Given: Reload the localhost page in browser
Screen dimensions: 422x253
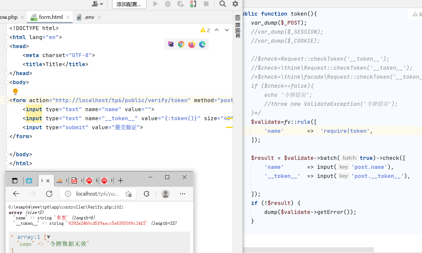Looking at the screenshot, I should 49,194.
